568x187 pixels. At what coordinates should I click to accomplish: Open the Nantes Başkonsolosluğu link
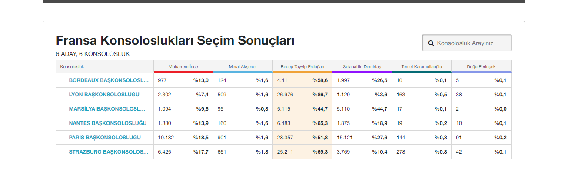108,123
